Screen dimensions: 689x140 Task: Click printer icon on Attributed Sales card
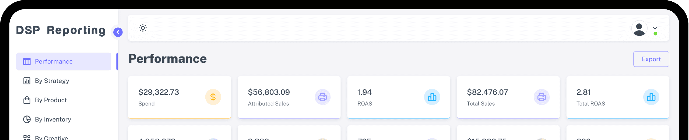[x=322, y=97]
